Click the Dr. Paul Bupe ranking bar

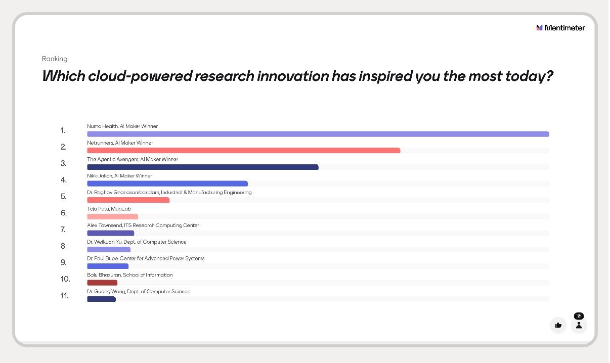pyautogui.click(x=108, y=266)
